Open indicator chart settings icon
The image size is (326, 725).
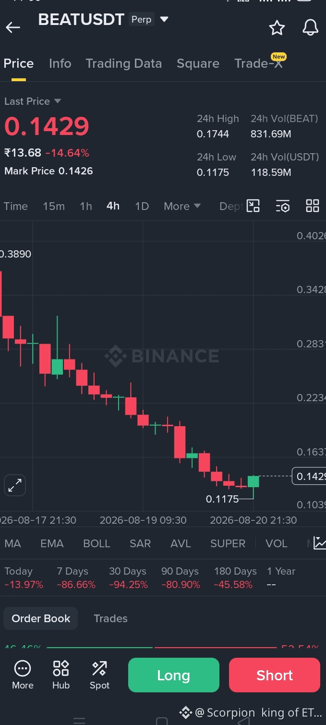[x=319, y=543]
